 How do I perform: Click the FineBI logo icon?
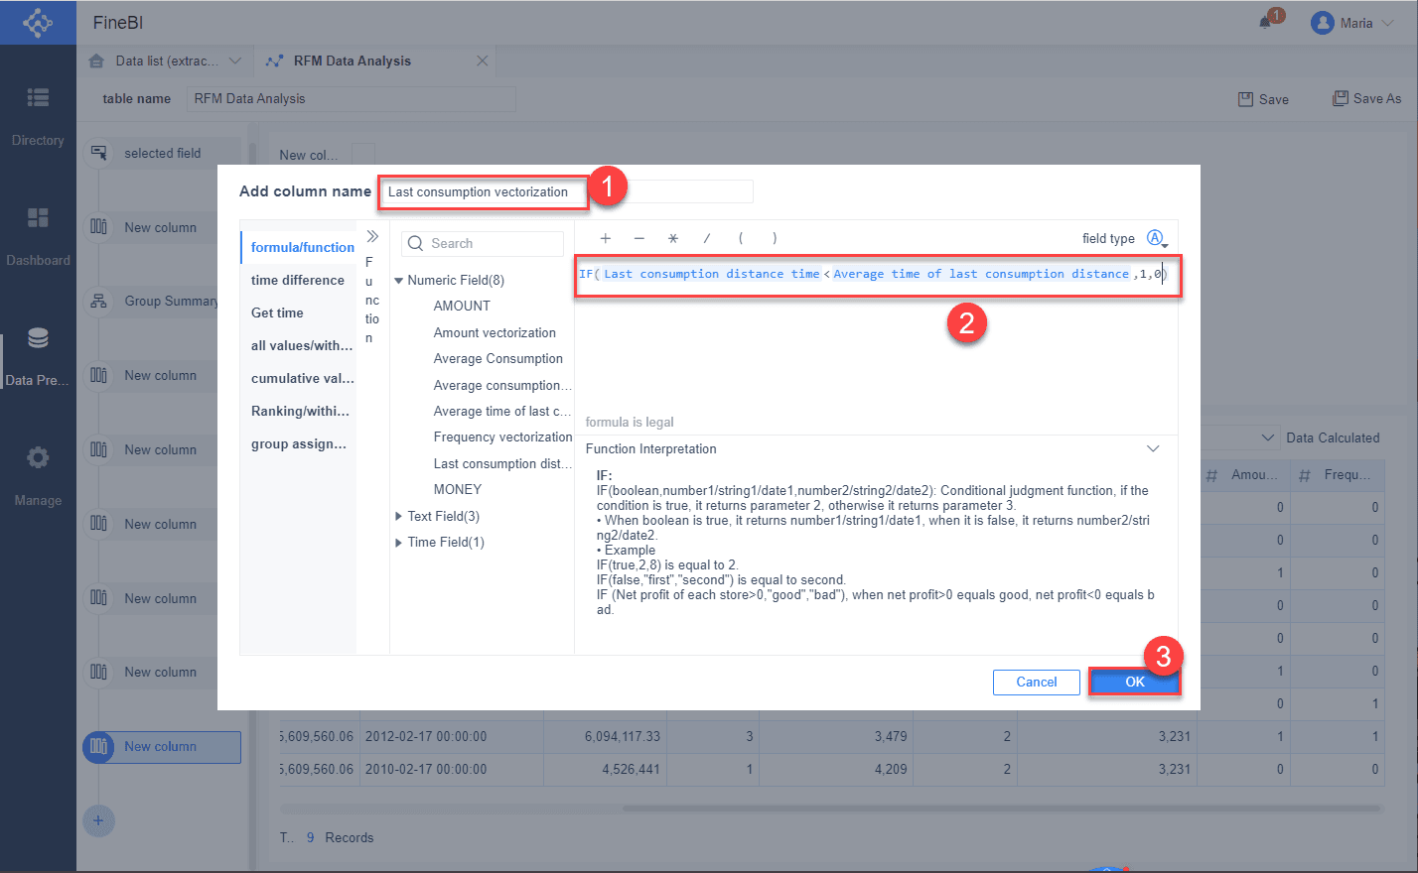38,22
